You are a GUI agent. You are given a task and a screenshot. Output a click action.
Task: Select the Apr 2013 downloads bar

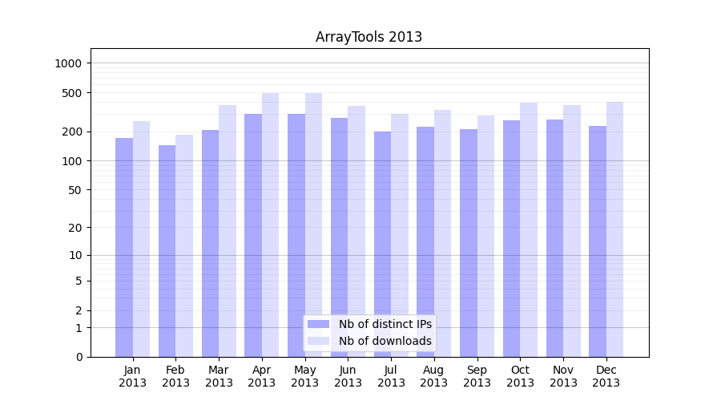coord(270,225)
